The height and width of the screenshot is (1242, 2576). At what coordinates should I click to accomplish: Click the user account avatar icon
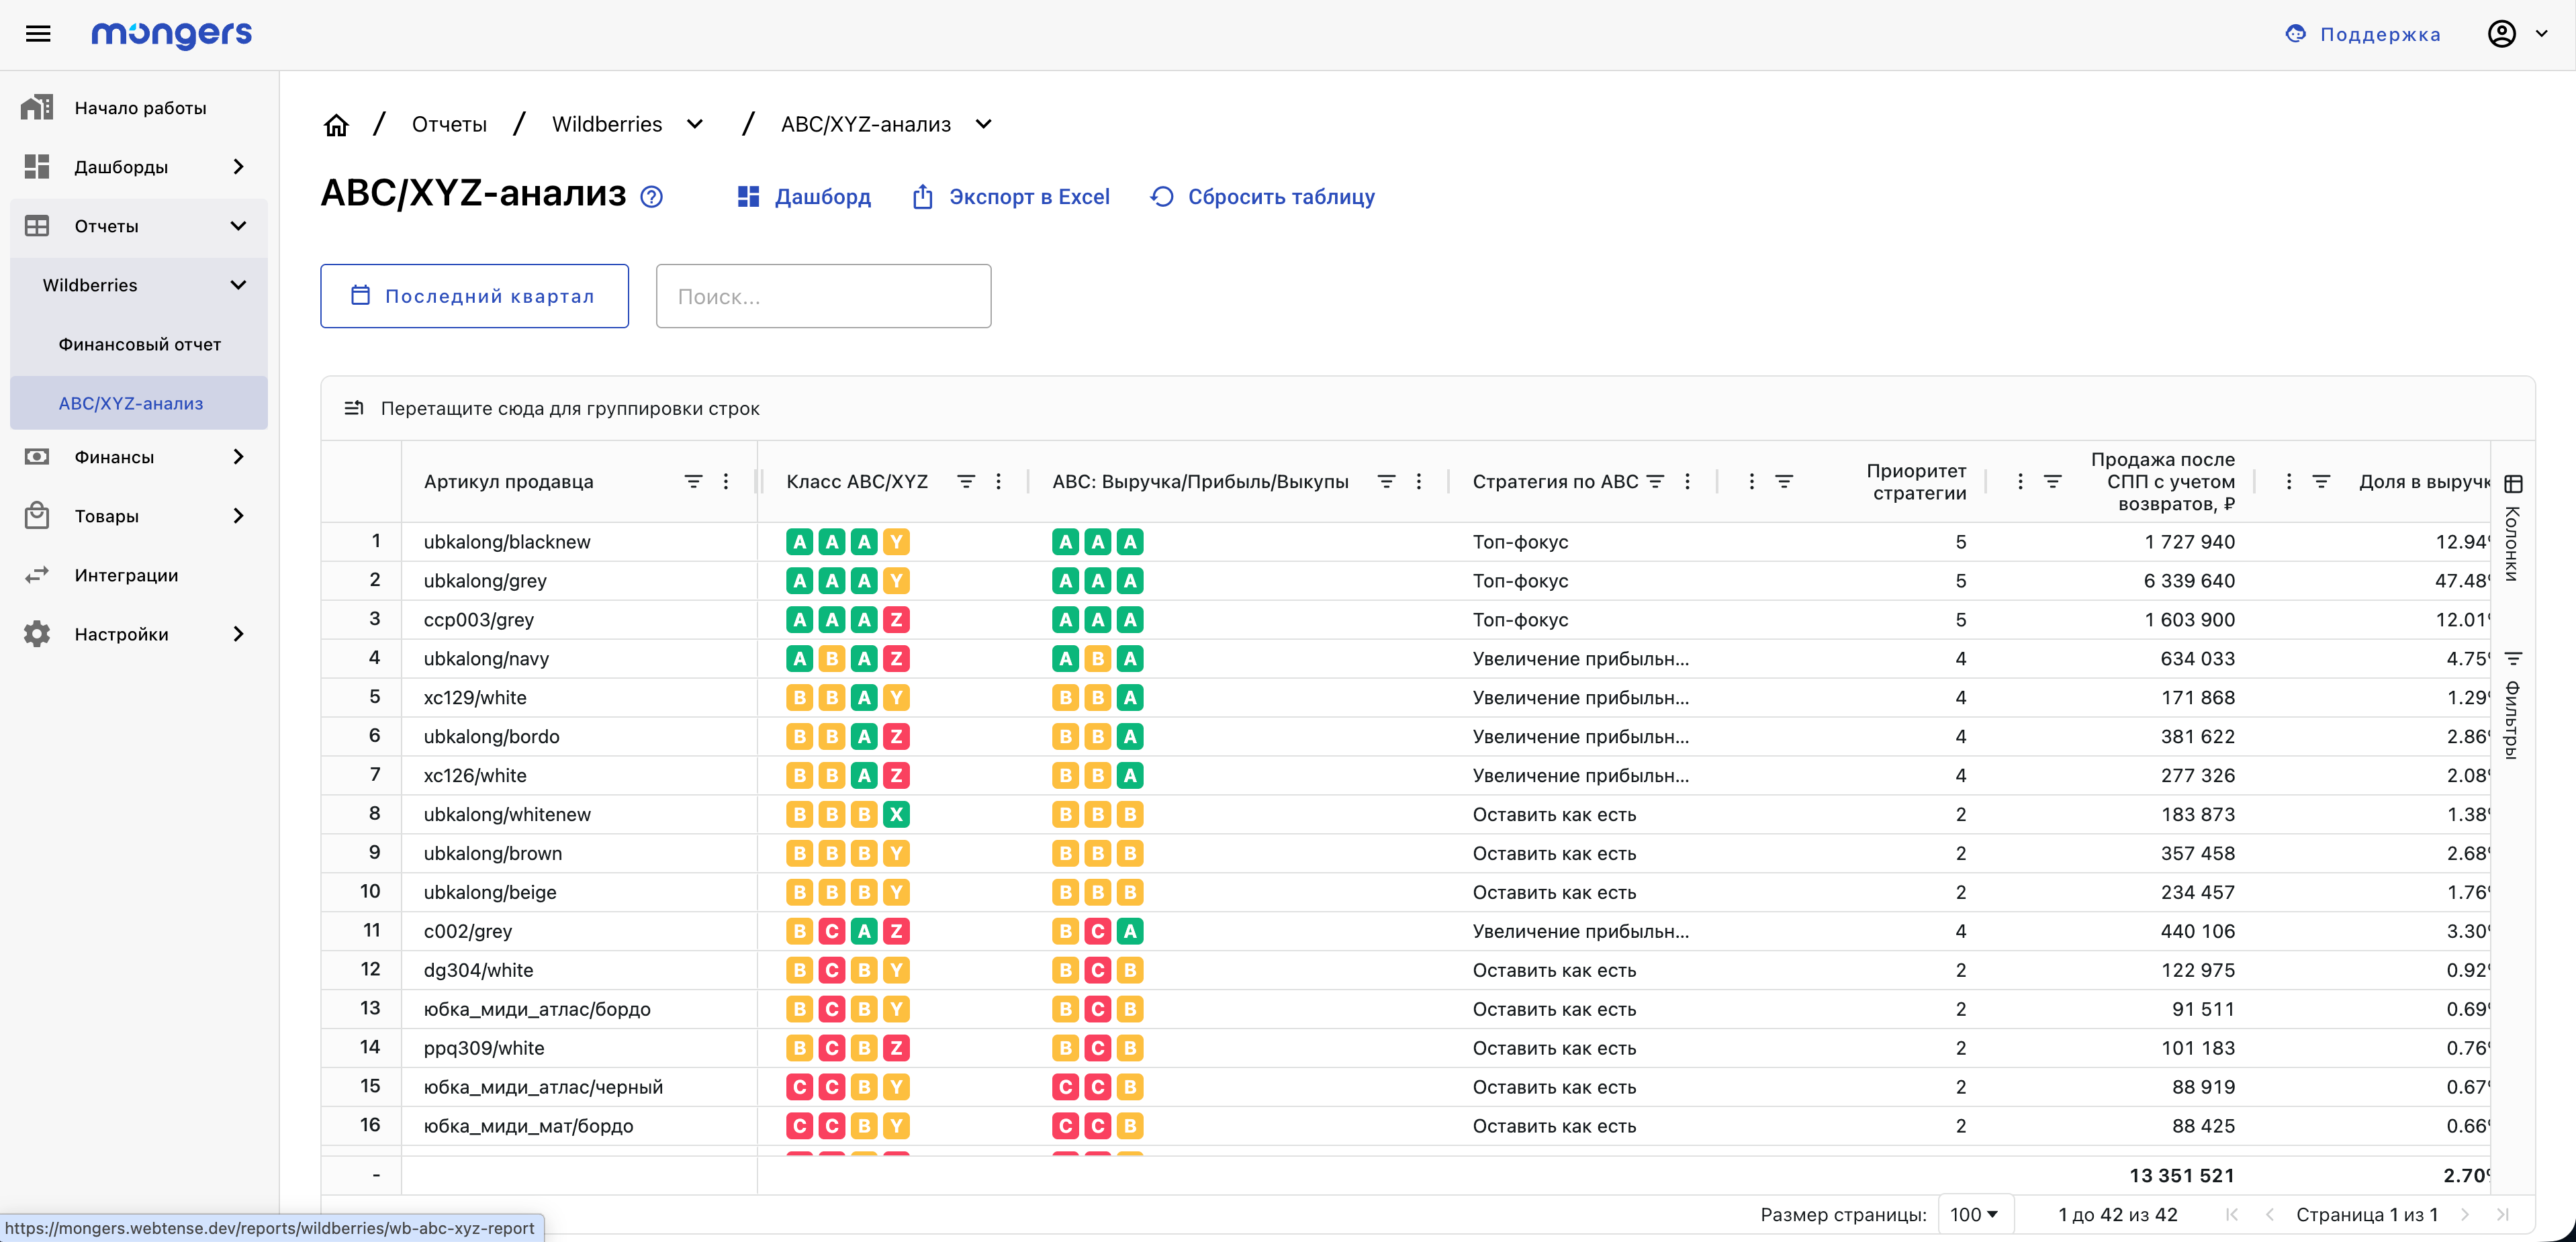[x=2501, y=34]
